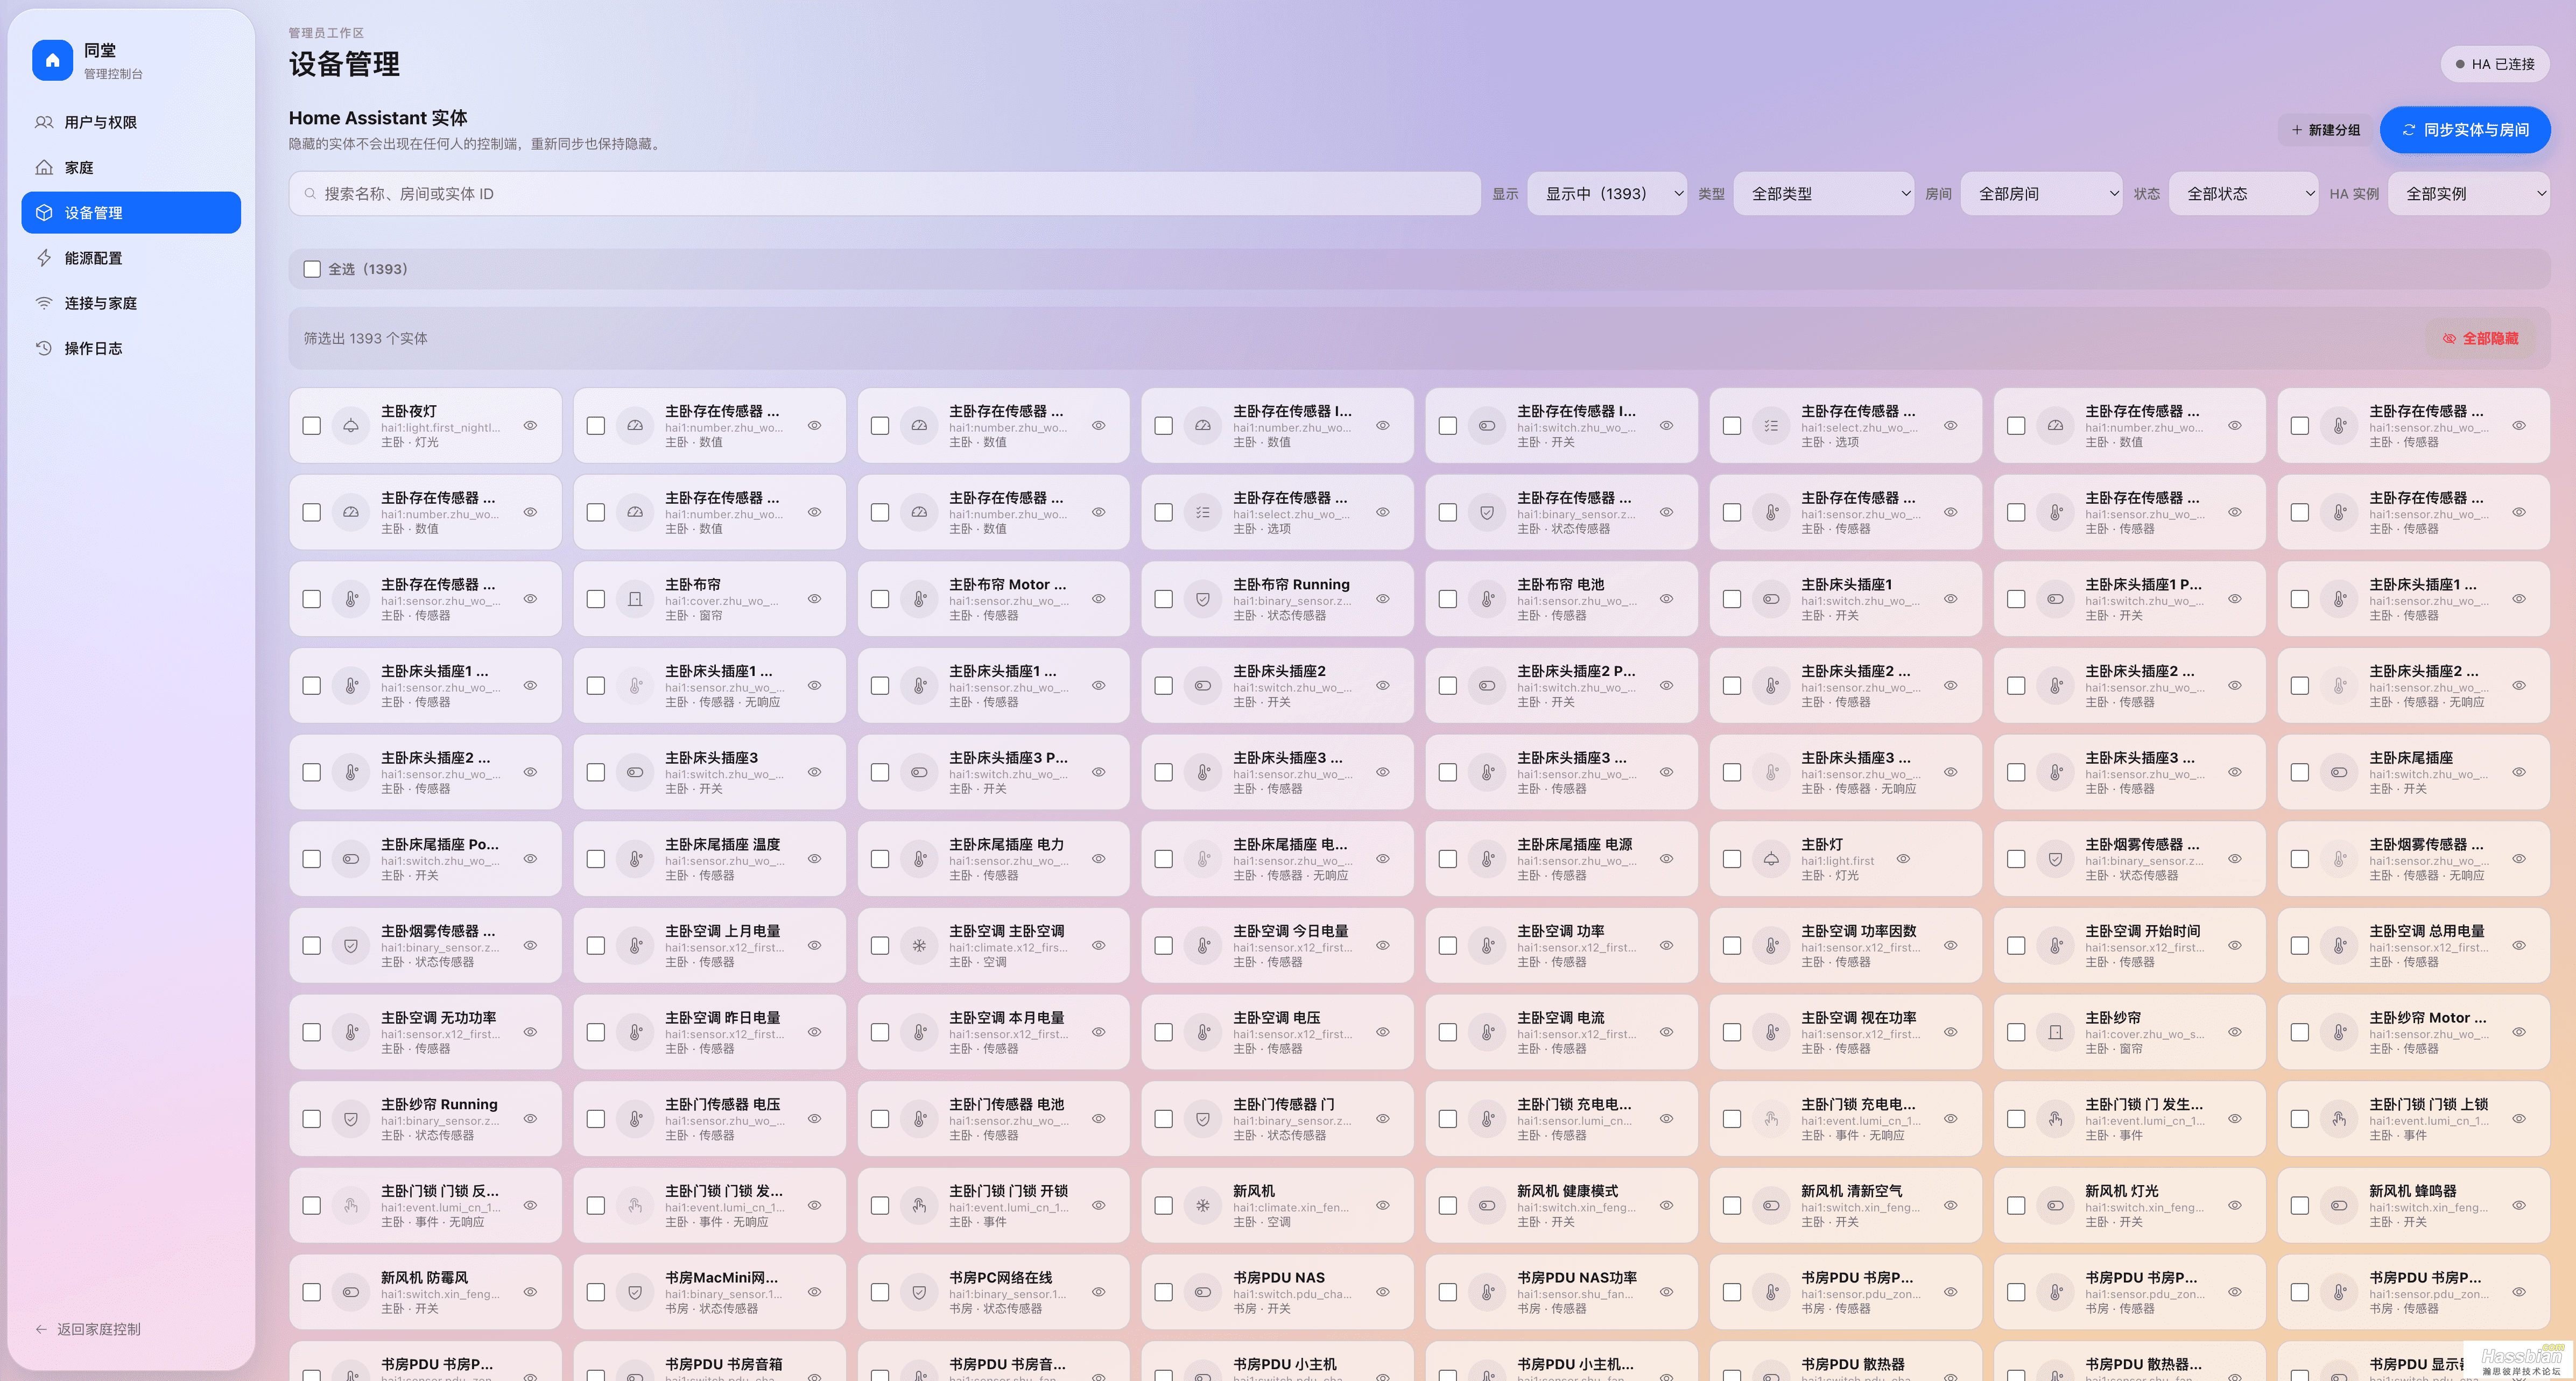Click 返回家庭控制 link
This screenshot has height=1381, width=2576.
88,1329
